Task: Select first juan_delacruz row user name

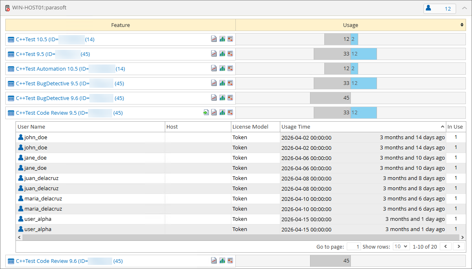Action: tap(41, 178)
